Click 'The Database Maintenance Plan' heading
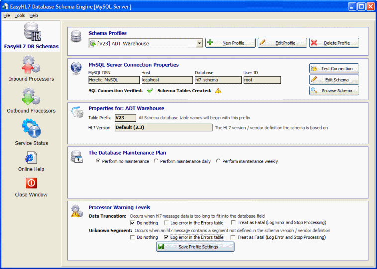The height and width of the screenshot is (269, 377). click(x=127, y=153)
